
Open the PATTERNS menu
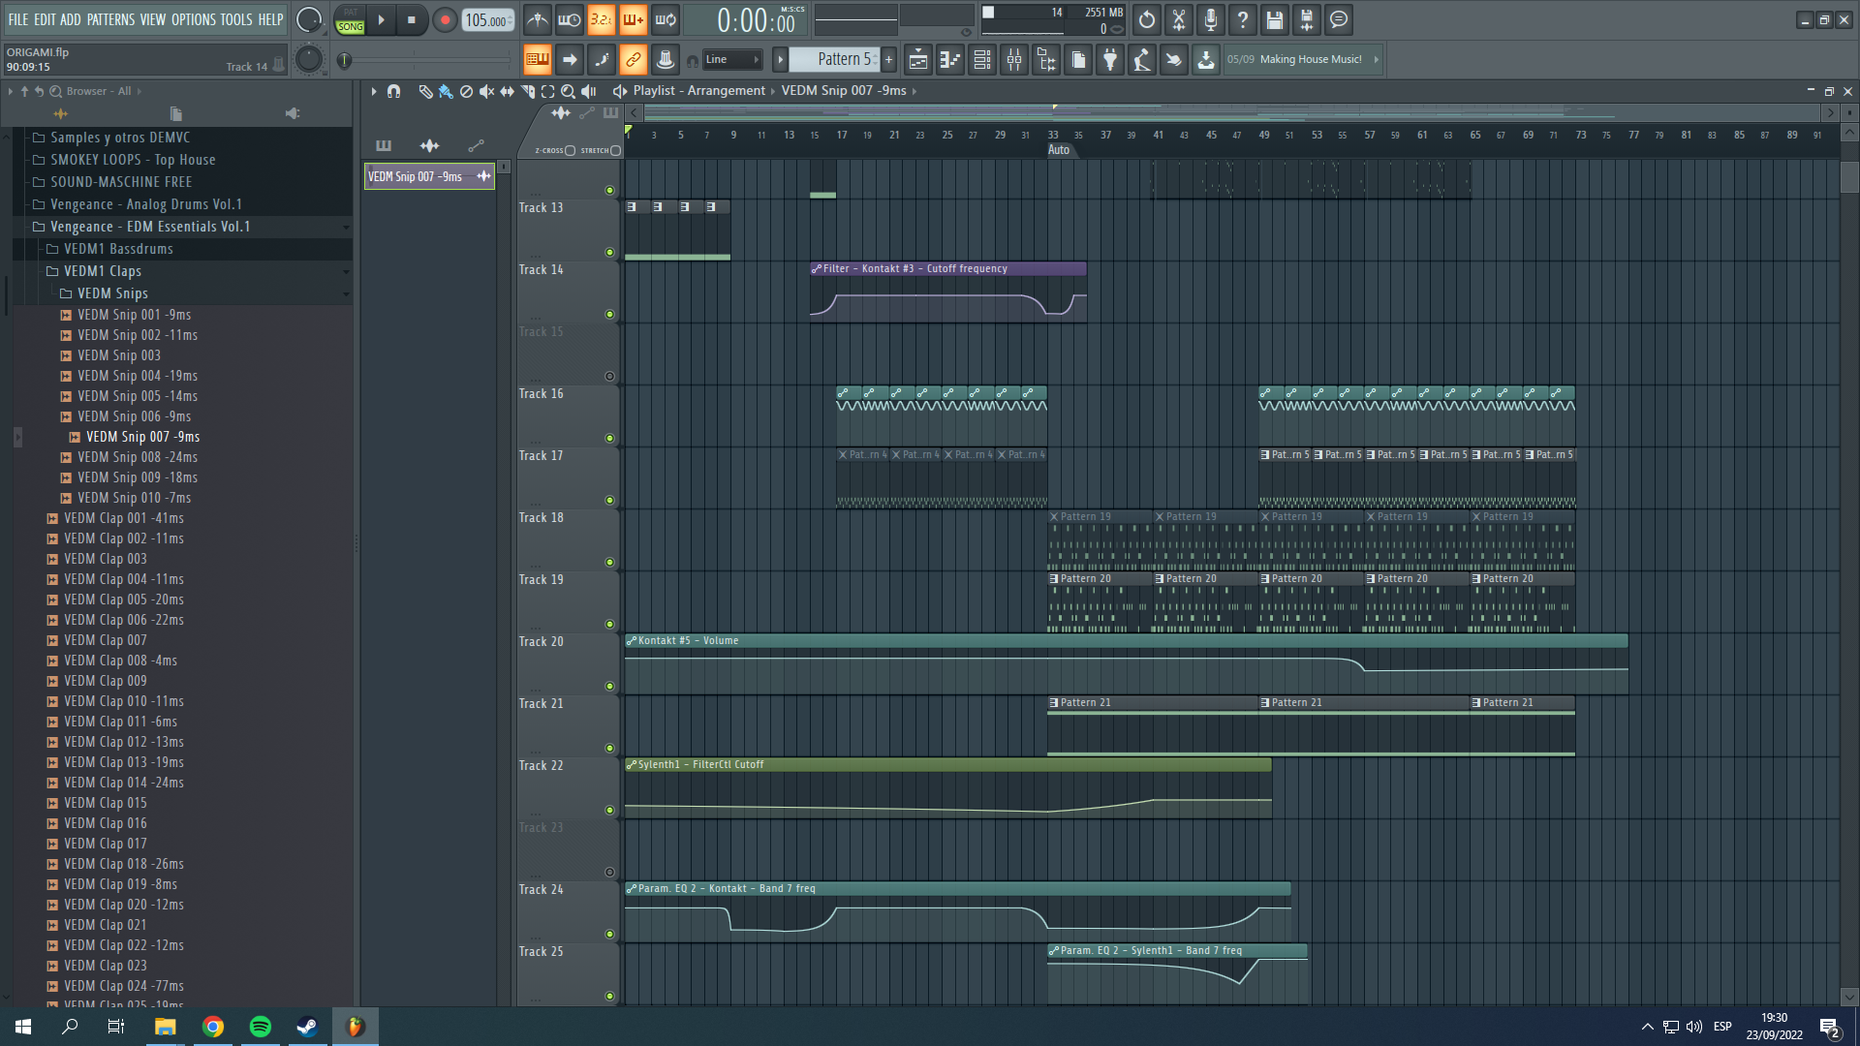pos(110,19)
